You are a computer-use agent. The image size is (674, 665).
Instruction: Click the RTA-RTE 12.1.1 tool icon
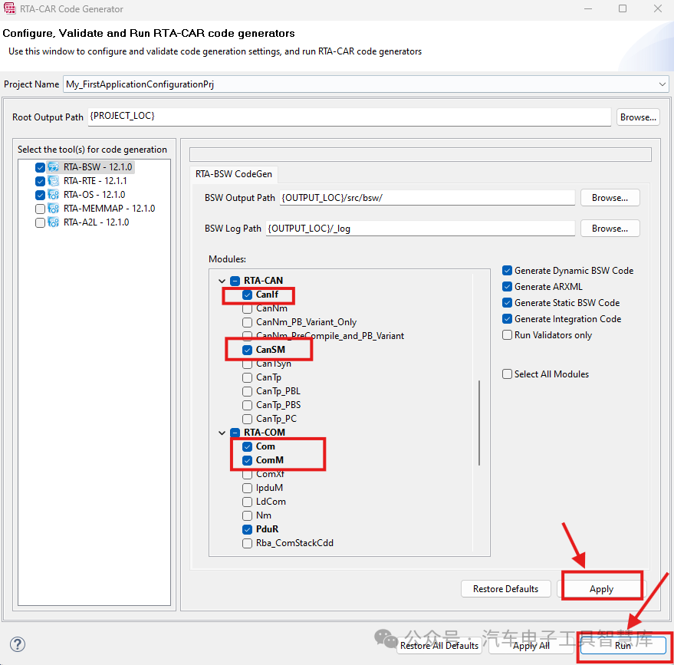(54, 180)
